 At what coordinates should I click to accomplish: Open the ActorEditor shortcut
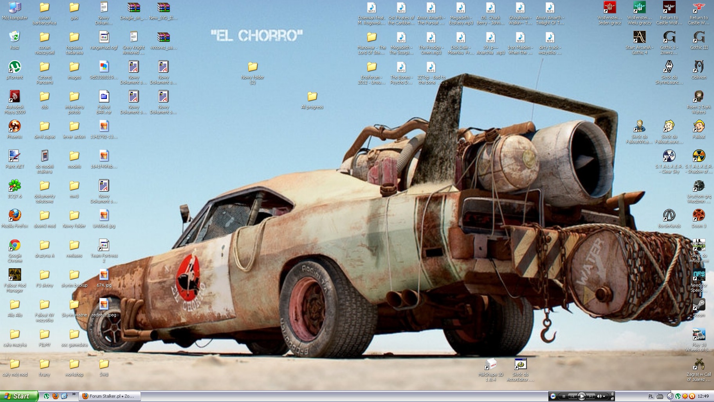[x=520, y=370]
